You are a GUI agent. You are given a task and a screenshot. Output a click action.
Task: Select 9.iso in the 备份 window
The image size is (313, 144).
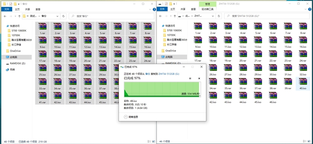click(x=42, y=42)
